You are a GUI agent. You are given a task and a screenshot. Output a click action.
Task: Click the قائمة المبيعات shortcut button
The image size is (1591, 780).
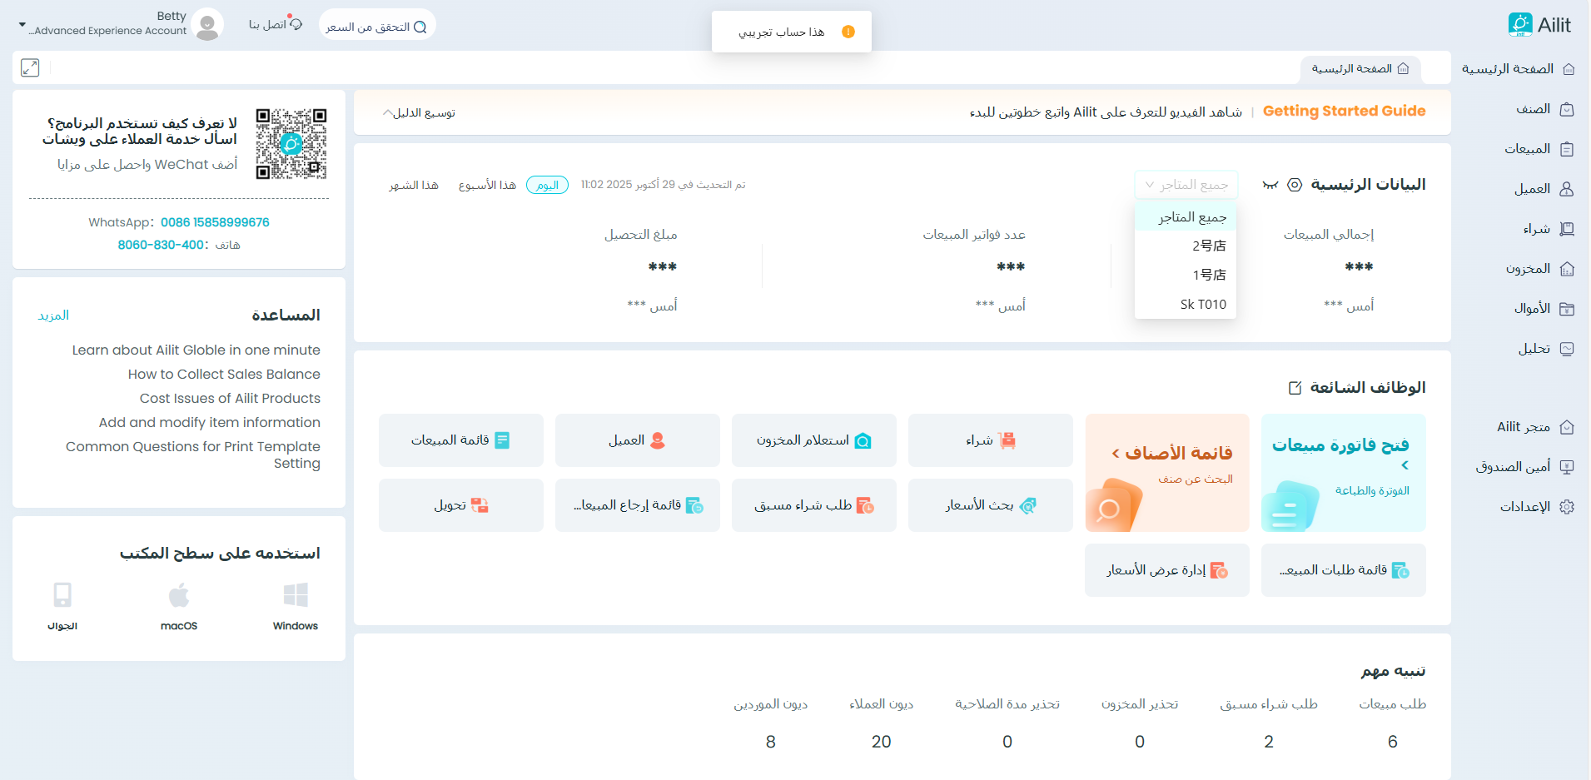(x=460, y=440)
